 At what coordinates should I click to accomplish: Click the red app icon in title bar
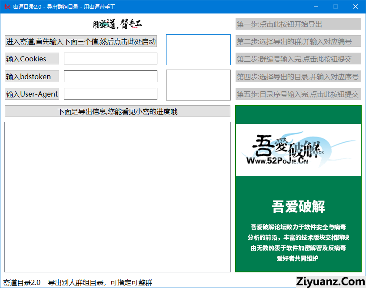[x=7, y=7]
